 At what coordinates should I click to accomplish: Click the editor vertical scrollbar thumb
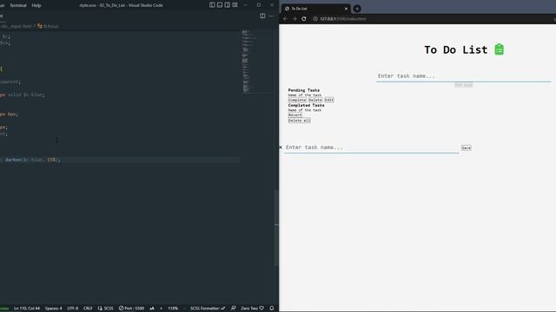[x=276, y=228]
